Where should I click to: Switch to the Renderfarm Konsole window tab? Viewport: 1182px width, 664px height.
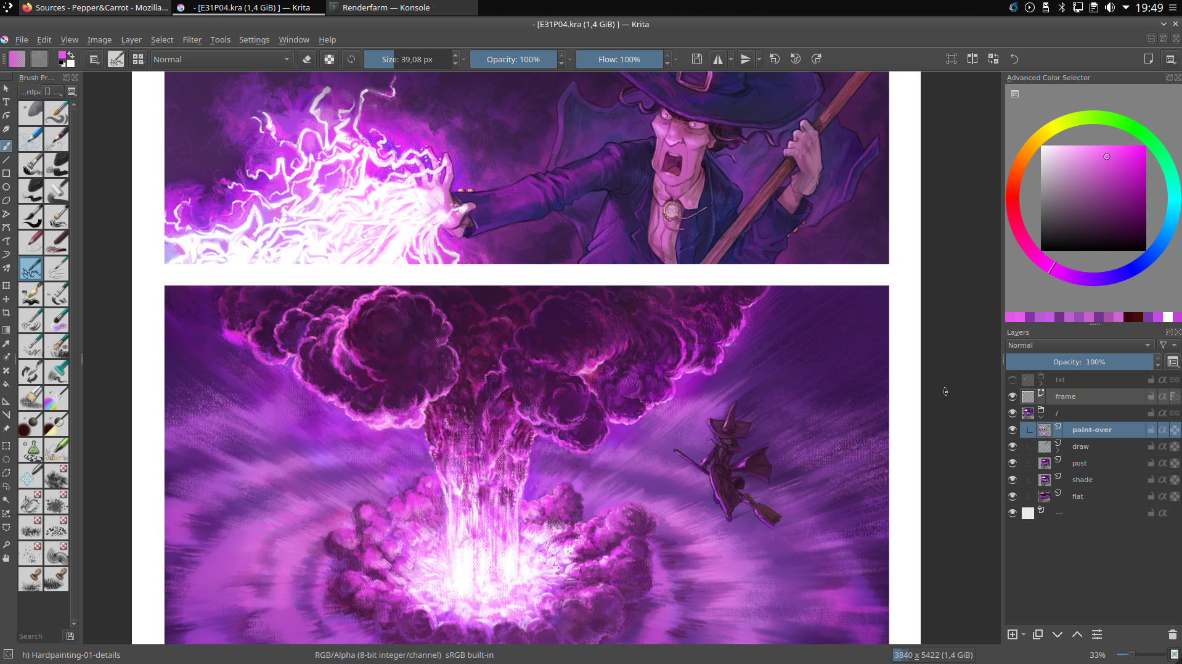[x=386, y=7]
